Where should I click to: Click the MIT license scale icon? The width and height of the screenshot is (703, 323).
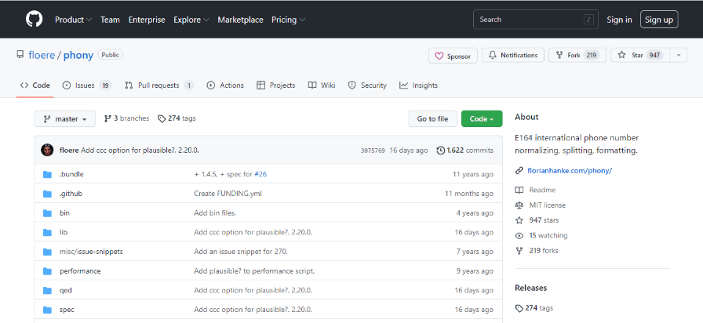pos(519,205)
